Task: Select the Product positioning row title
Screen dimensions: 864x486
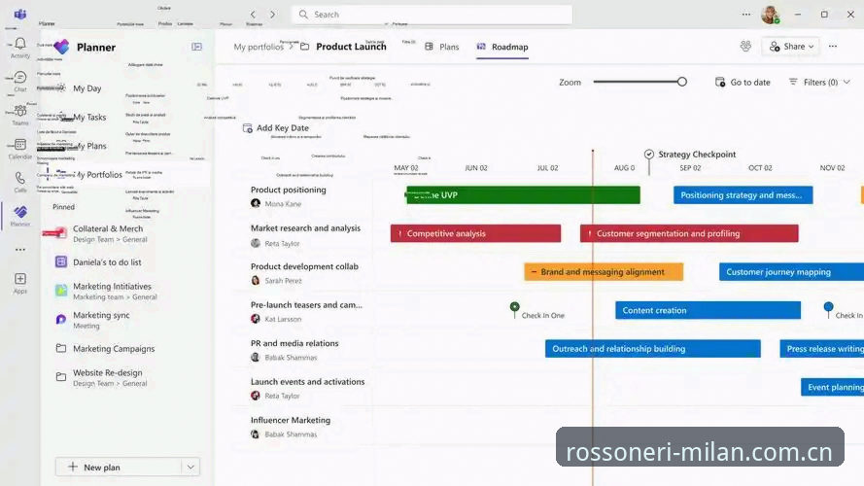Action: click(x=289, y=190)
